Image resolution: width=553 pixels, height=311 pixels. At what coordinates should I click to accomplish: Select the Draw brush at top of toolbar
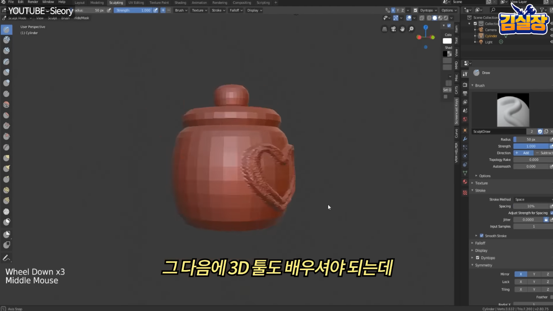(x=6, y=29)
